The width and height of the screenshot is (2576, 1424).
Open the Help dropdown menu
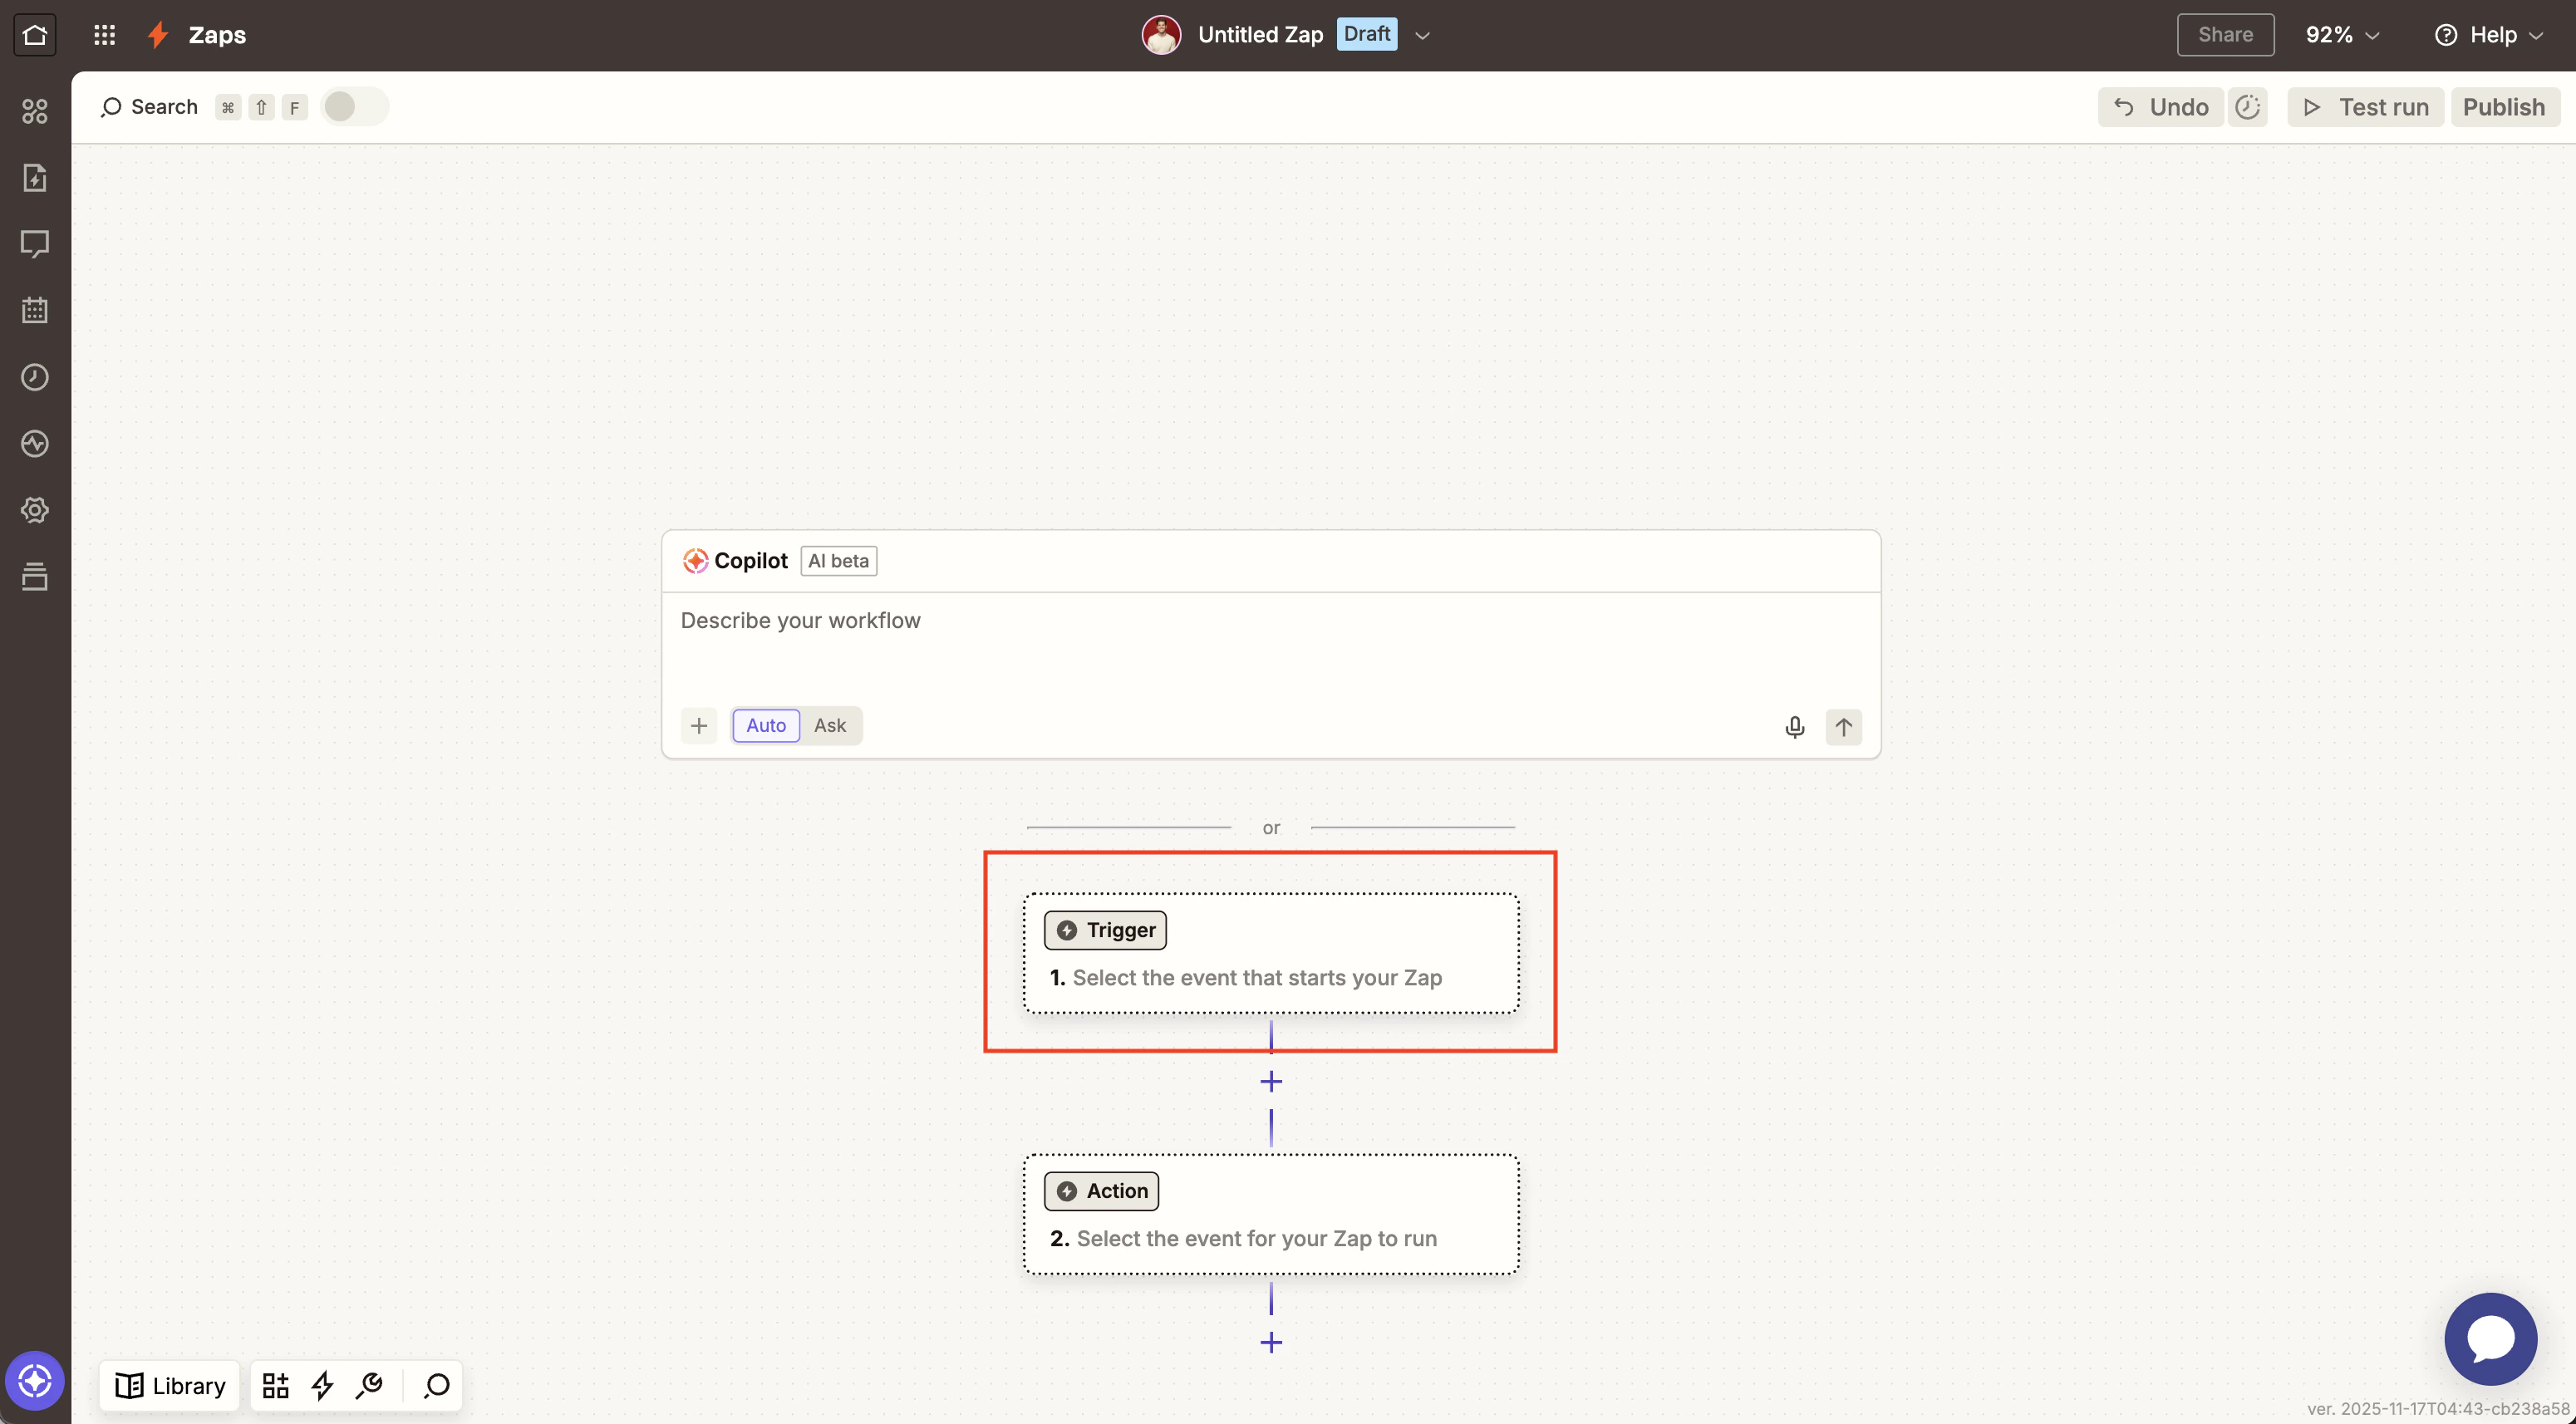click(2489, 35)
